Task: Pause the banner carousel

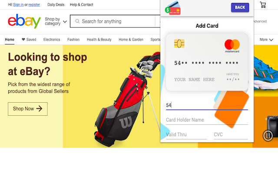Action: [x=268, y=136]
